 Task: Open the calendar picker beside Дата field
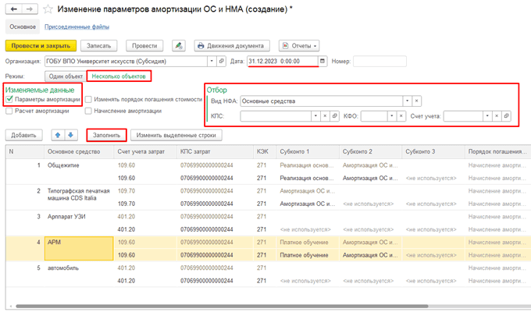[323, 62]
